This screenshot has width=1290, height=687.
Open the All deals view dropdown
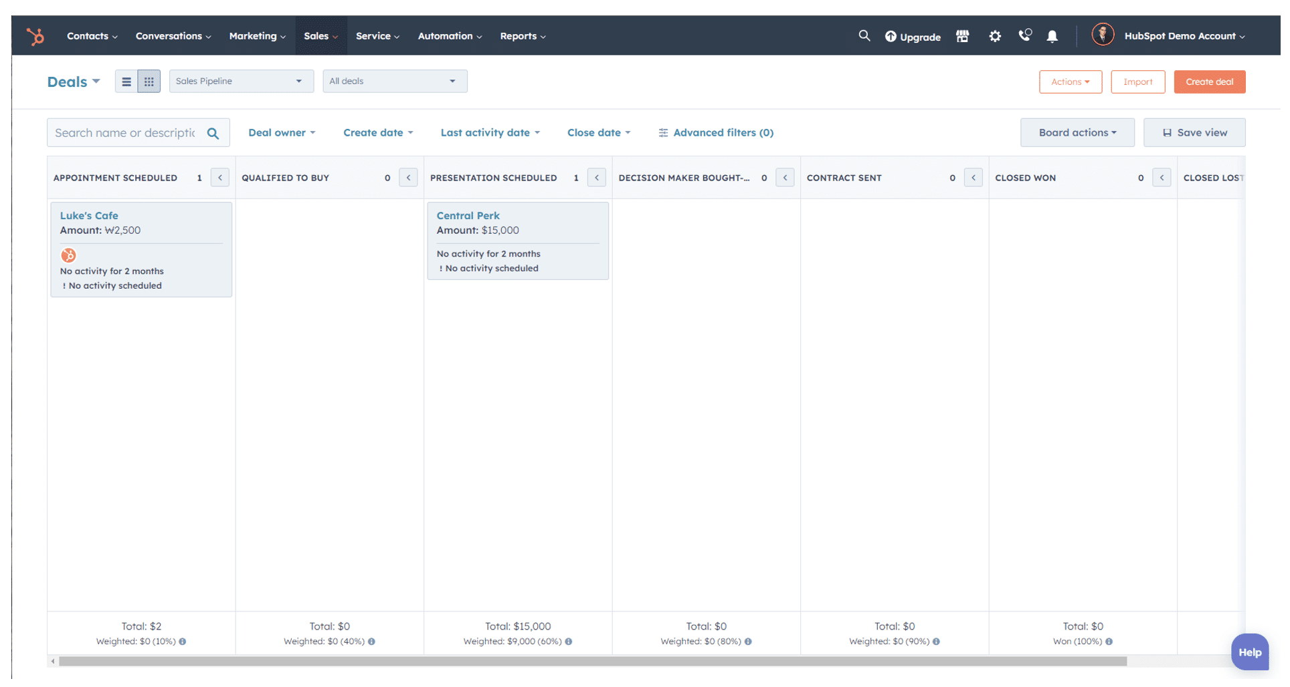[x=395, y=82]
